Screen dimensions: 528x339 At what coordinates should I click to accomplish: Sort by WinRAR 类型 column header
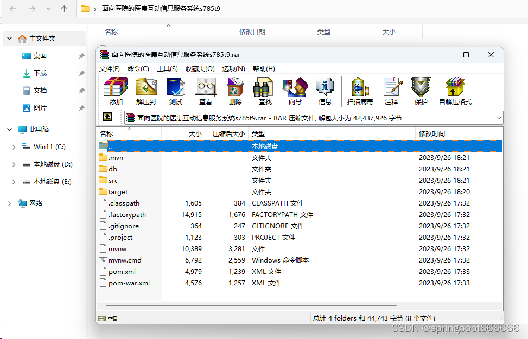332,133
